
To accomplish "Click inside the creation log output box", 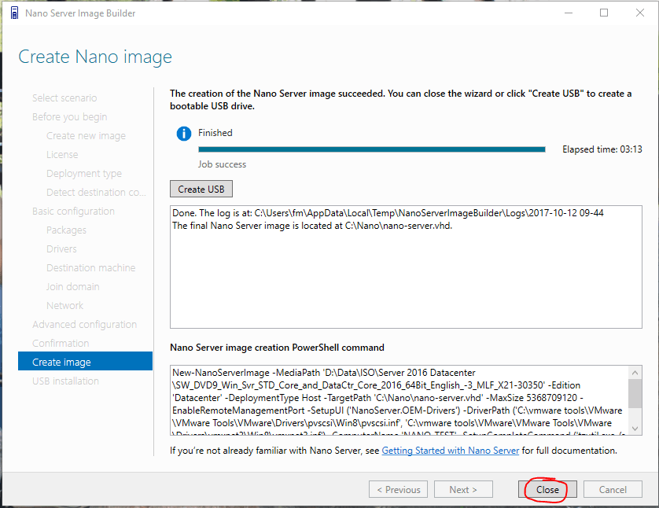I will [x=406, y=267].
